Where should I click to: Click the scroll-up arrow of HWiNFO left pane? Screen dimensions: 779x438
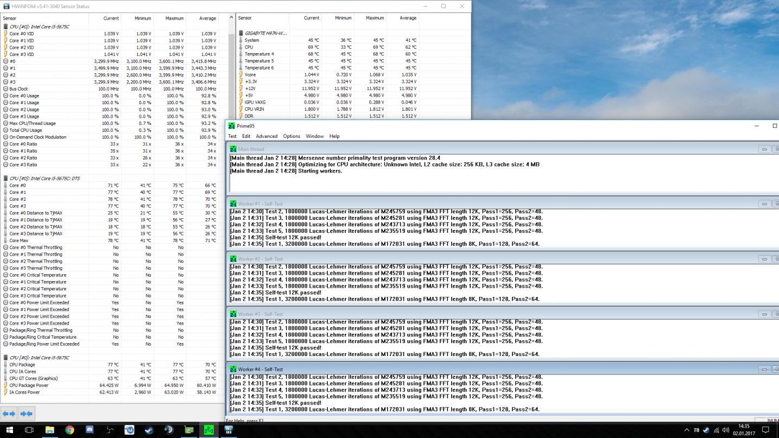point(232,18)
